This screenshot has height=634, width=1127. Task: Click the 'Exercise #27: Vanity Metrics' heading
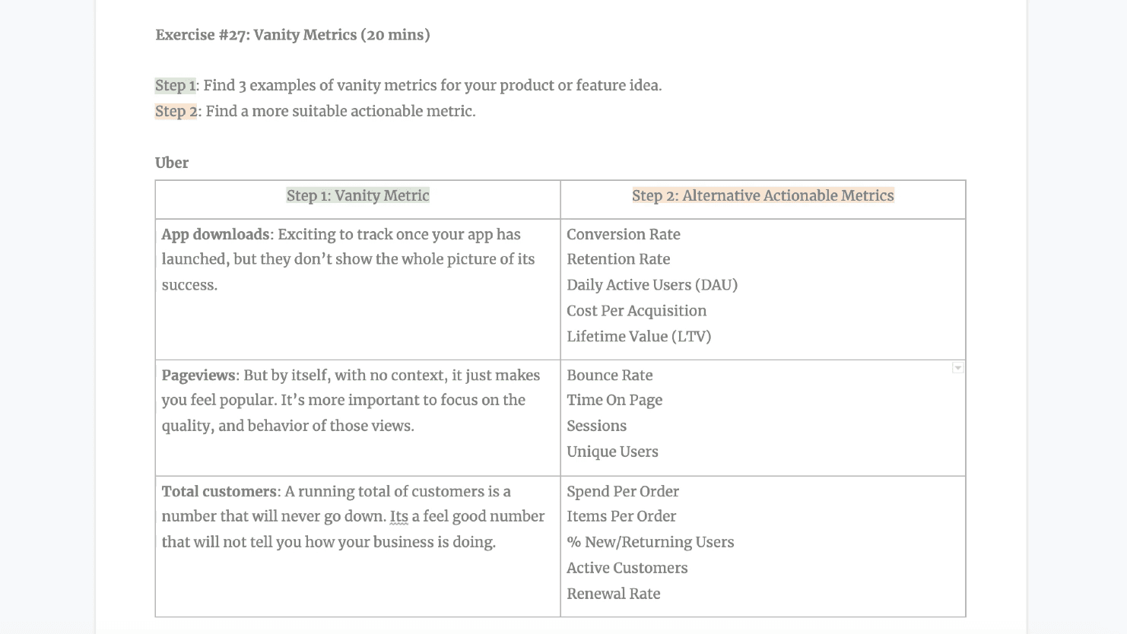[x=292, y=35]
